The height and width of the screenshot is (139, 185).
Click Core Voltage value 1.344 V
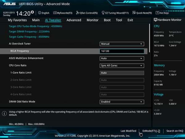point(172,45)
